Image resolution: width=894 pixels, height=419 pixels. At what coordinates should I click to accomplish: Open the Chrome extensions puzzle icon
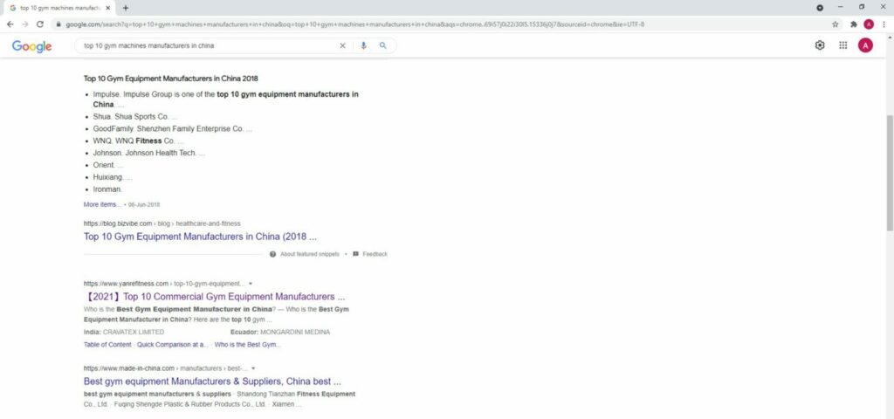854,24
